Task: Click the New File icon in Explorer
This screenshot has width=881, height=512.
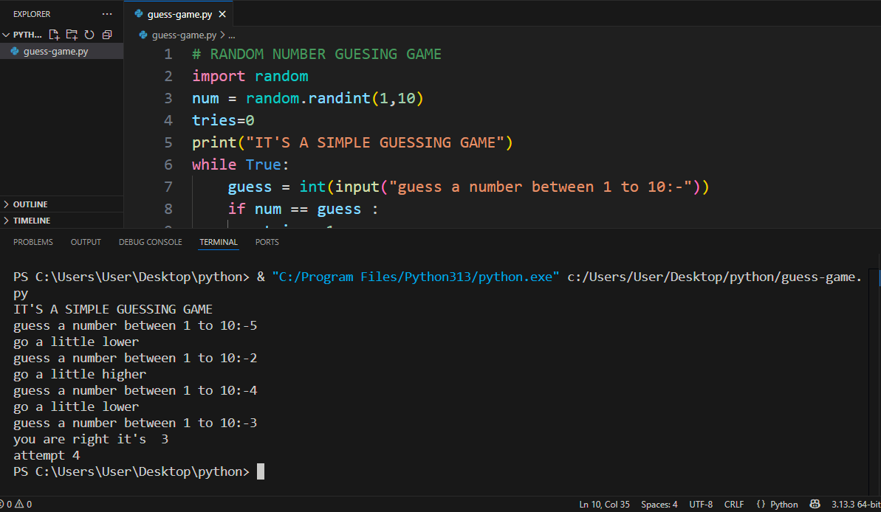Action: point(54,35)
